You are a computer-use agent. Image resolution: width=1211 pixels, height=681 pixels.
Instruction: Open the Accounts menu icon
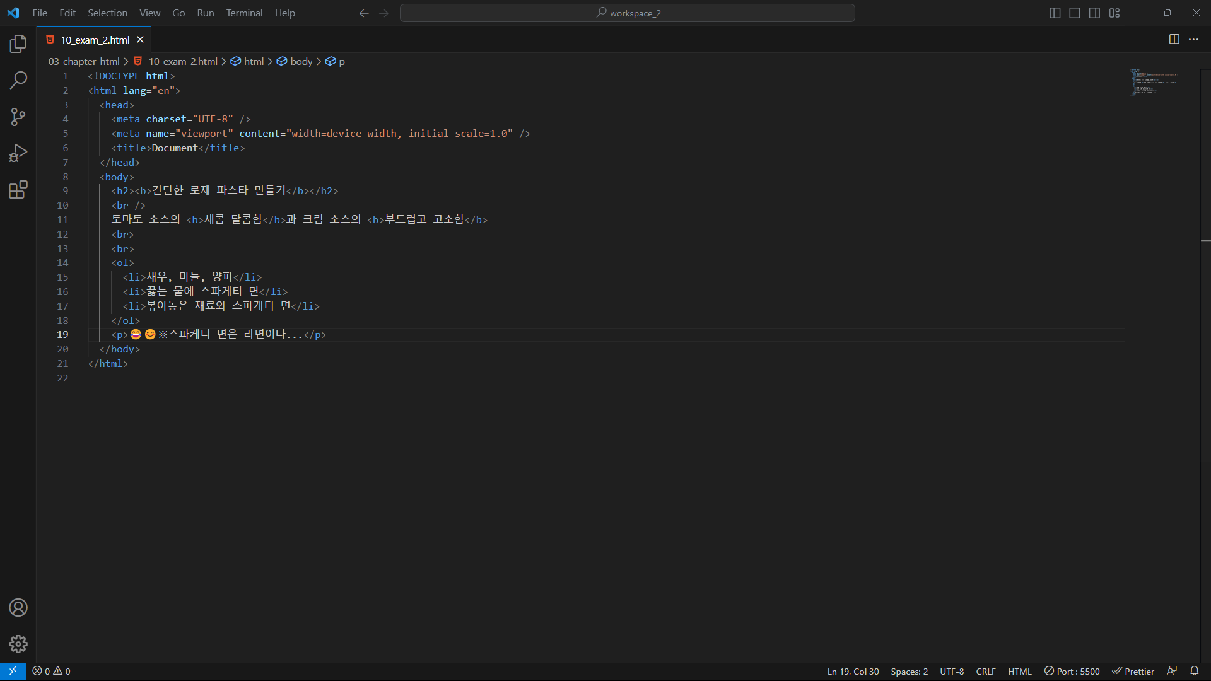[18, 608]
